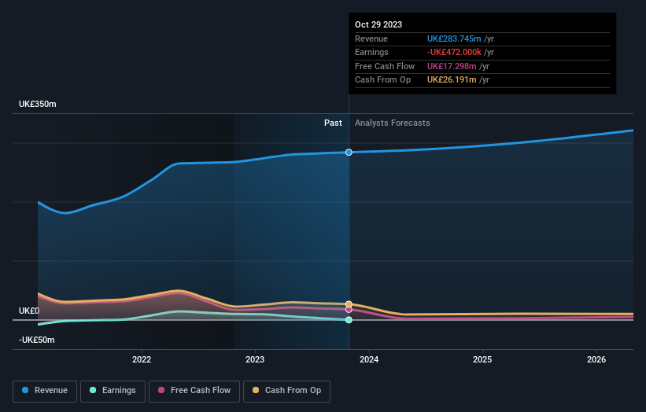Select the 2022 x-axis label
The image size is (646, 412).
(142, 360)
